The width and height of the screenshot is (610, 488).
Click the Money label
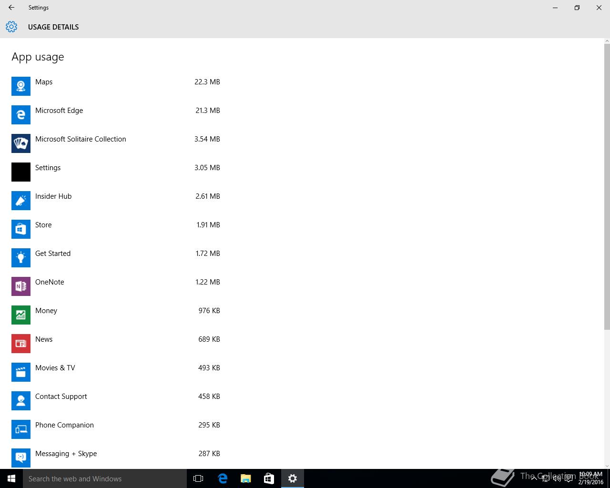46,311
